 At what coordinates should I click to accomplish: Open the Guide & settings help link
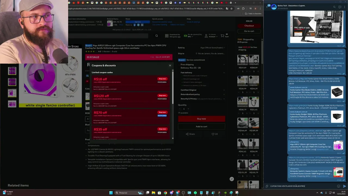coord(193,22)
